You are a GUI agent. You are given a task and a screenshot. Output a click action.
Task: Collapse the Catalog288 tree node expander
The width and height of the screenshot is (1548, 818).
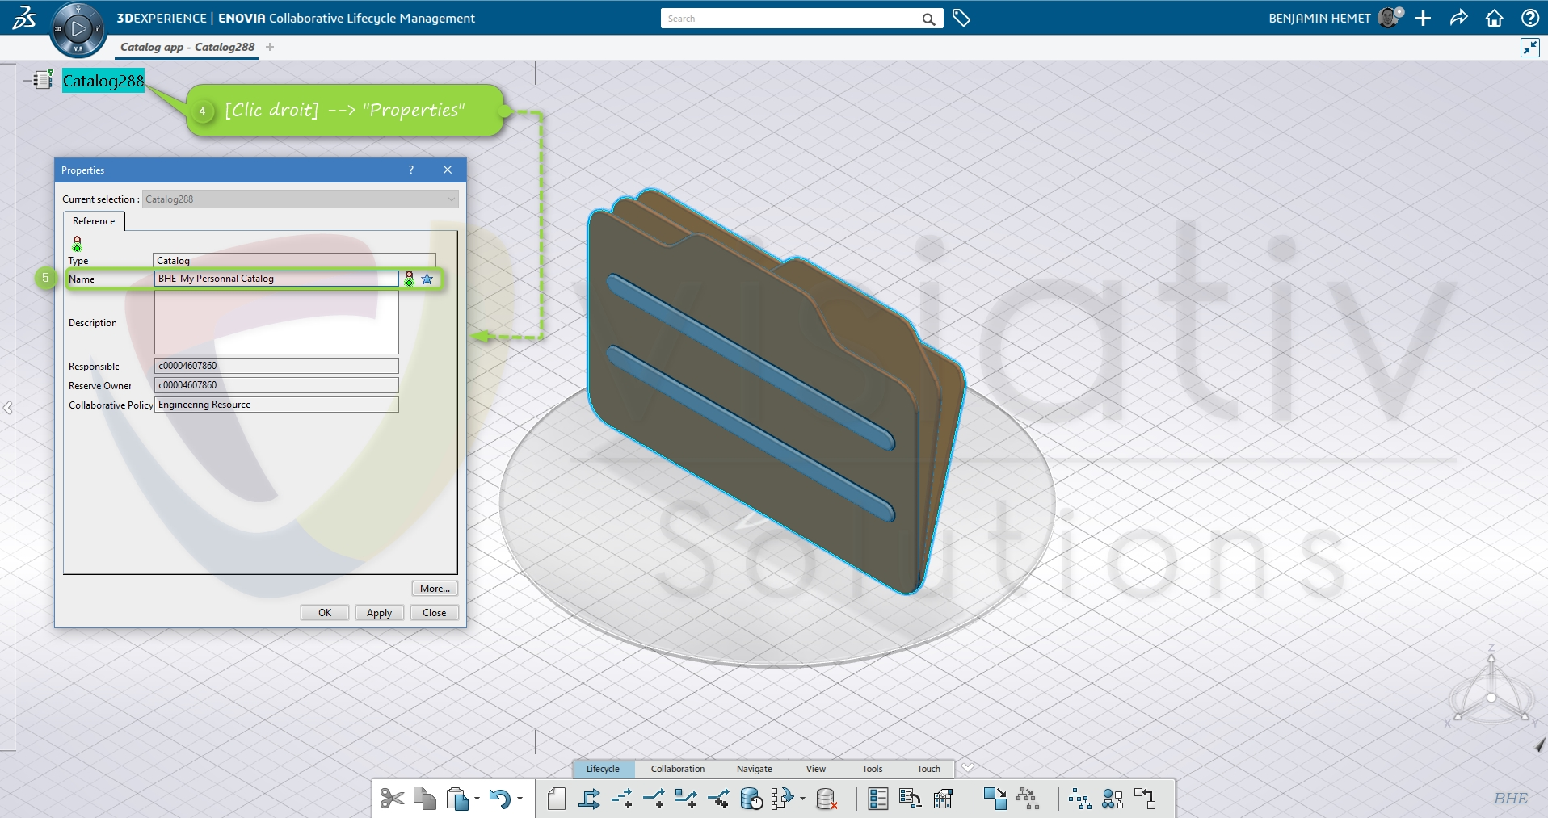(27, 81)
